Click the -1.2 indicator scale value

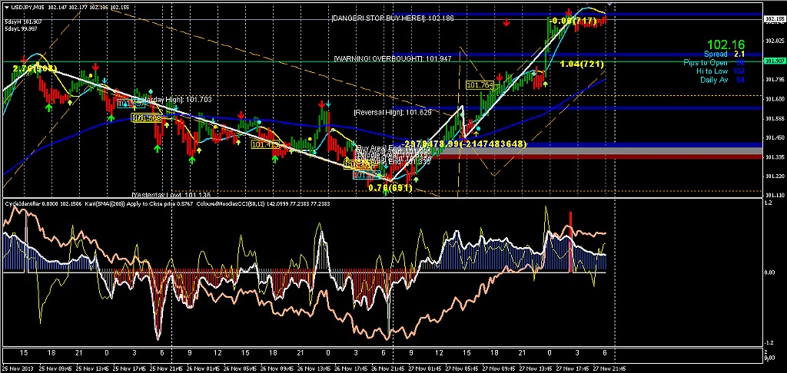tap(768, 343)
